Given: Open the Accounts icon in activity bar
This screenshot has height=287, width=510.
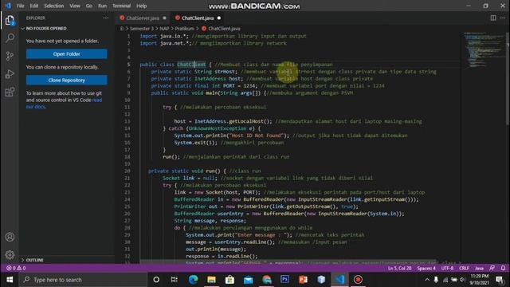Looking at the screenshot, I should 10,237.
